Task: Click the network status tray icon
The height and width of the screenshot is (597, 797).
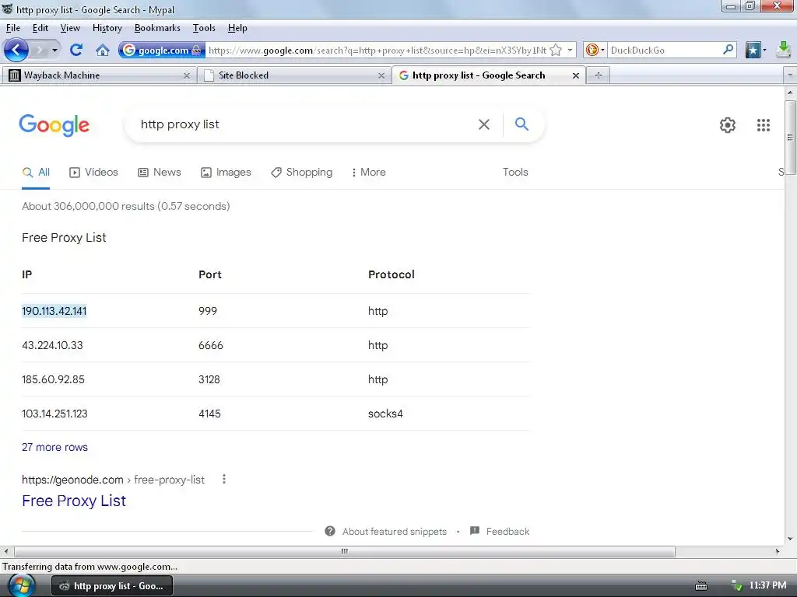Action: (x=736, y=585)
